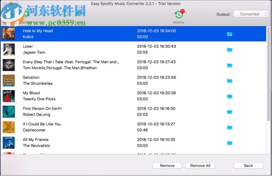Select duration 02:46 of If I Could Be Like You
This screenshot has width=272, height=176.
click(x=142, y=130)
